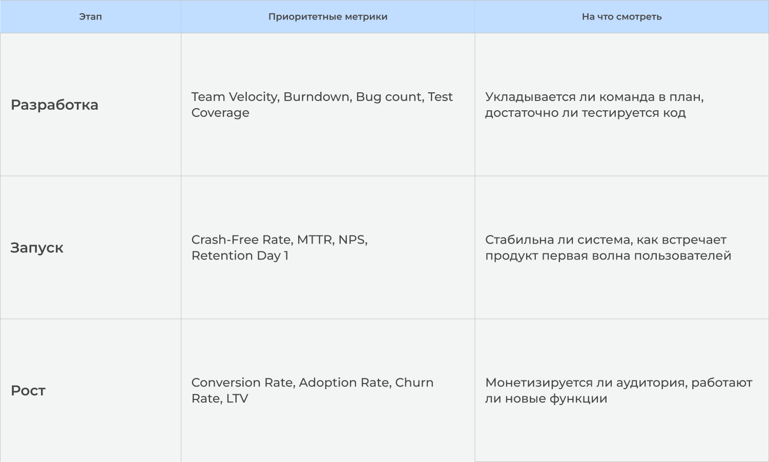769x462 pixels.
Task: Click the word NPS in metrics
Action: click(x=352, y=239)
